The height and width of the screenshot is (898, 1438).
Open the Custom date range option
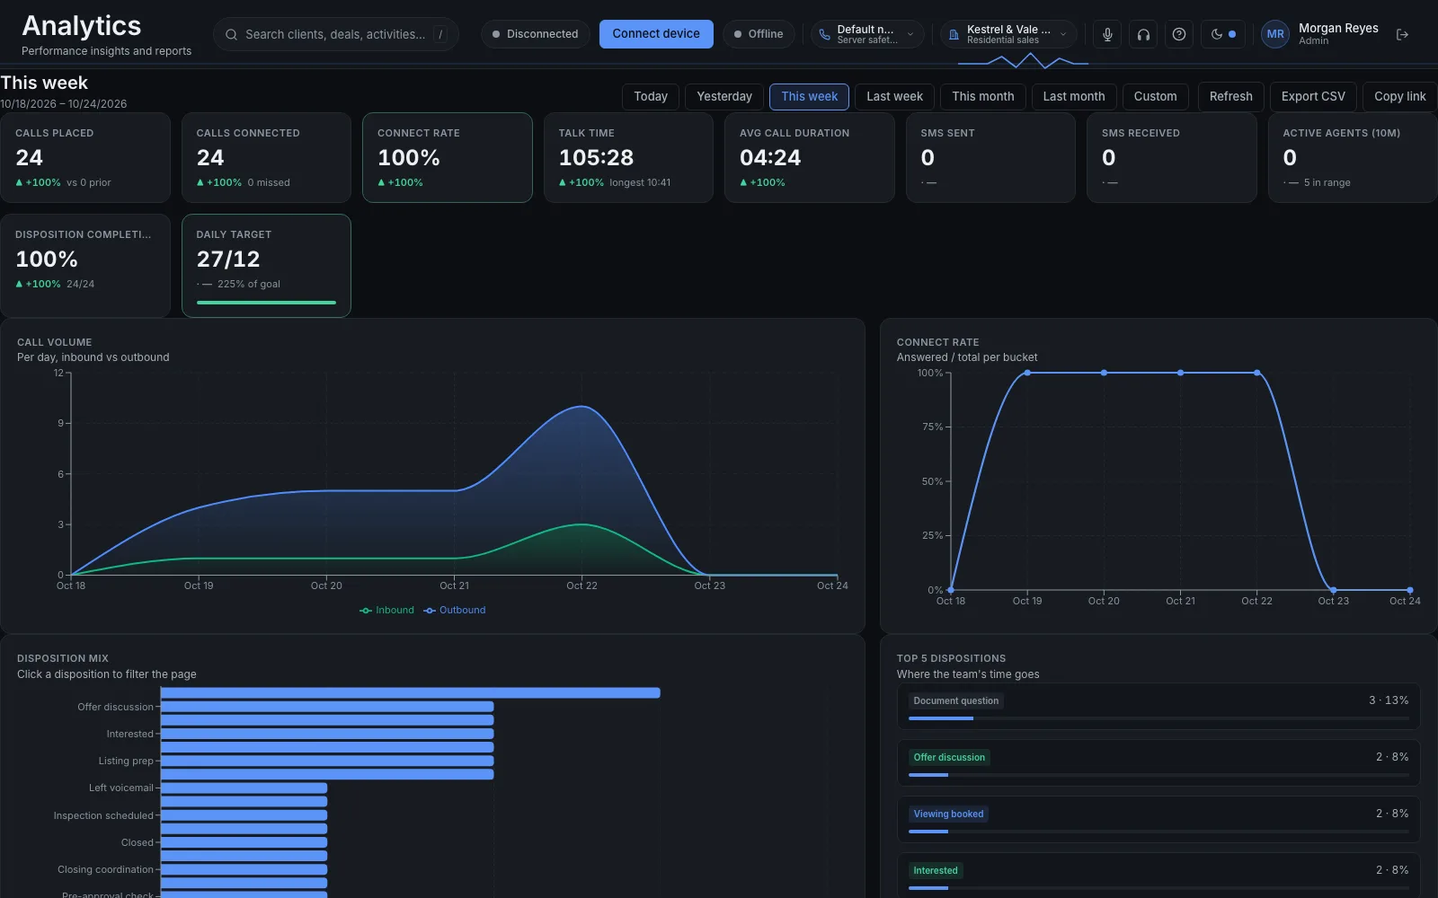click(1155, 96)
